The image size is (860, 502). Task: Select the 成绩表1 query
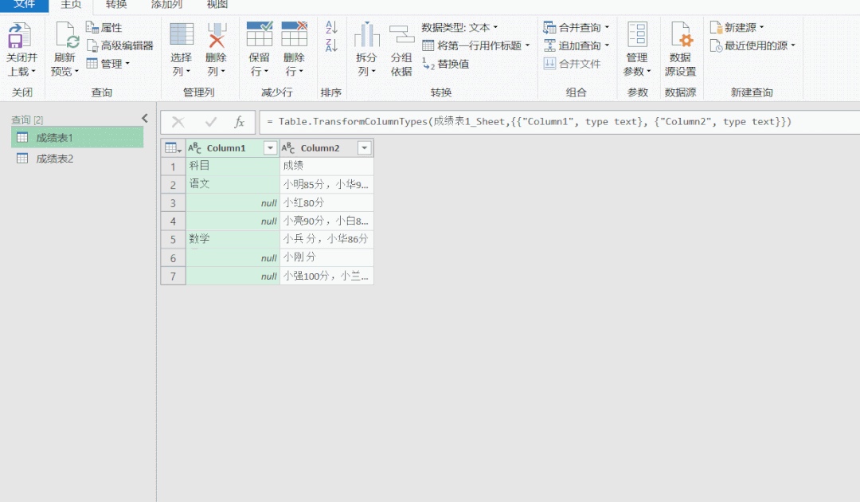(x=77, y=137)
